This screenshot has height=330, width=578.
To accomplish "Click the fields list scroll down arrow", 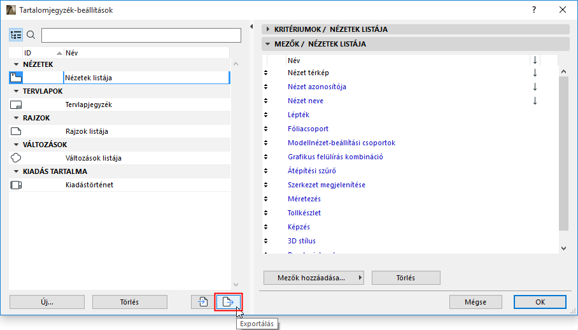I will [x=563, y=248].
